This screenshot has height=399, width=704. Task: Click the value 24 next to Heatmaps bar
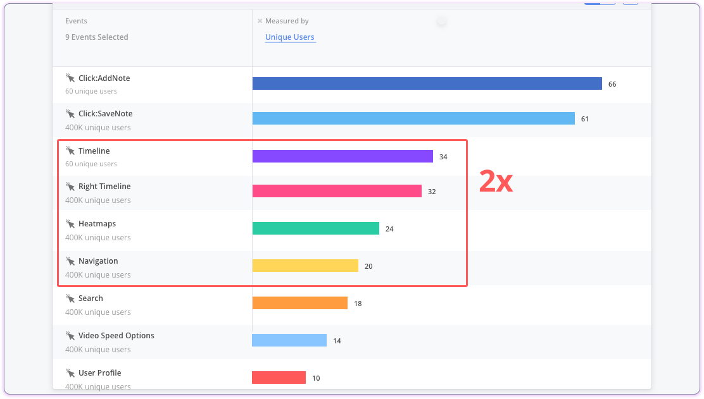[389, 229]
